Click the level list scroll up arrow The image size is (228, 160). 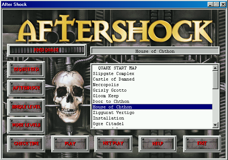(215, 68)
